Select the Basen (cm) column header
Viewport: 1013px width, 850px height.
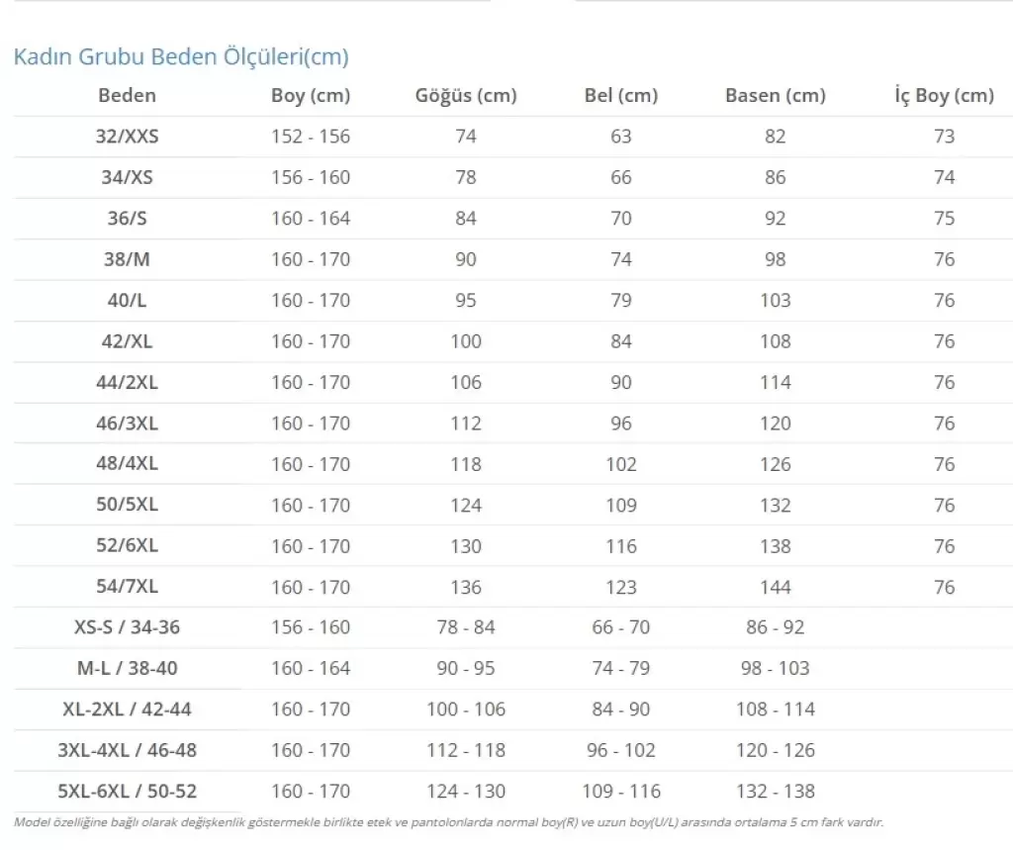coord(776,96)
